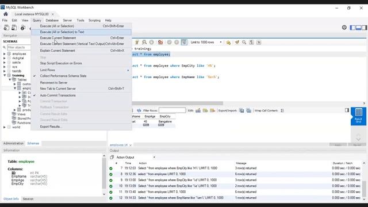Switch to the Session tab
The height and width of the screenshot is (207, 368).
coord(28,199)
